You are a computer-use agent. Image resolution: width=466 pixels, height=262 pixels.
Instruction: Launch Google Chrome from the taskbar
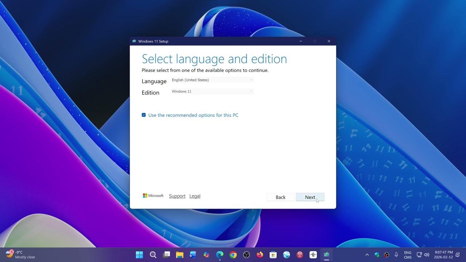pyautogui.click(x=233, y=255)
